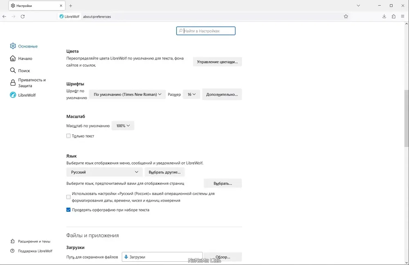
Task: Click the magnifier icon inside the settings search box
Action: click(x=180, y=31)
